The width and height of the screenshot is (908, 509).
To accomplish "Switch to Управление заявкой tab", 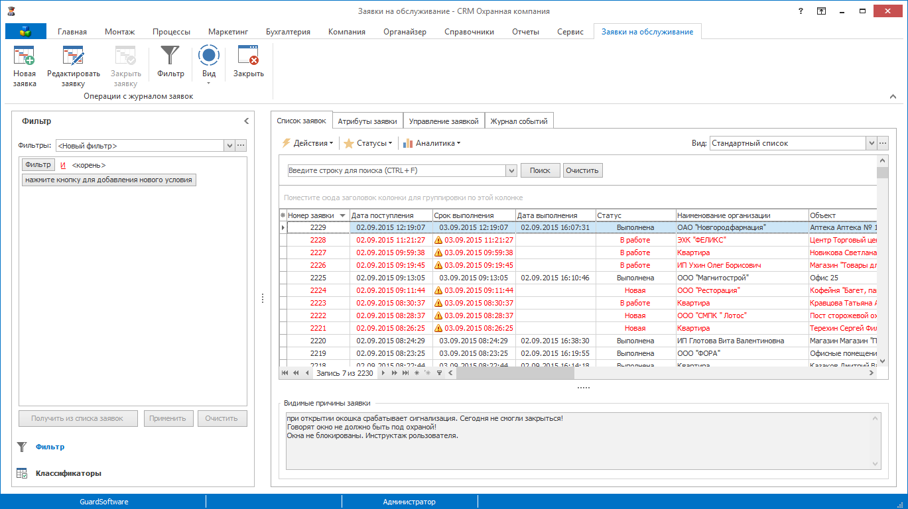I will (444, 121).
